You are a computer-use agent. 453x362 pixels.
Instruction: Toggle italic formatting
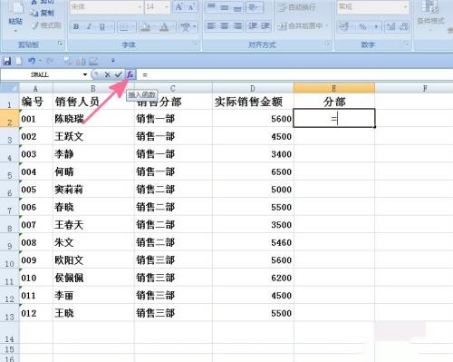[89, 27]
